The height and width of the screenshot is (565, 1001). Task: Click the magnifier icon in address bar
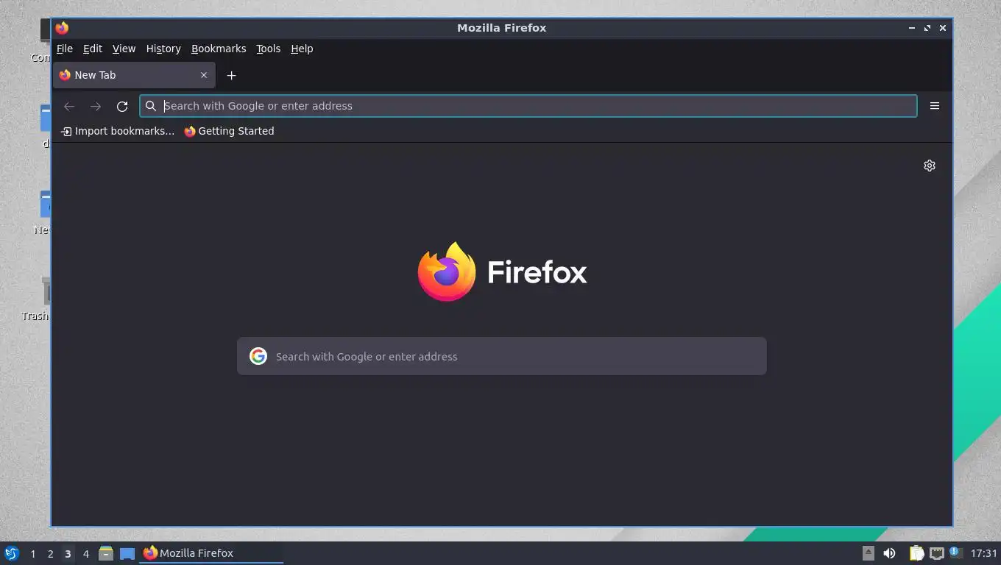pos(151,106)
